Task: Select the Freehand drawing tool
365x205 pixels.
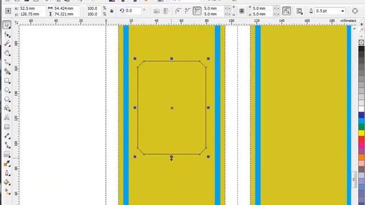Action: [x=7, y=62]
